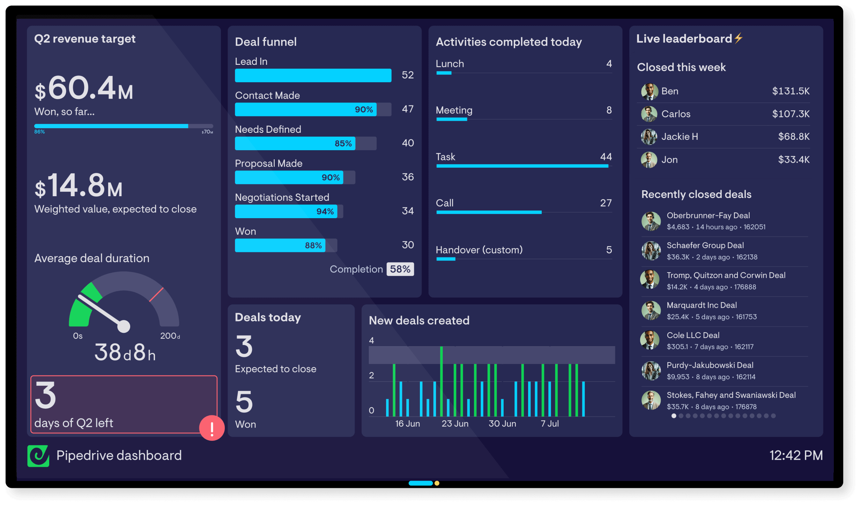Click the Task activity row showing 44
860x505 pixels.
point(524,159)
